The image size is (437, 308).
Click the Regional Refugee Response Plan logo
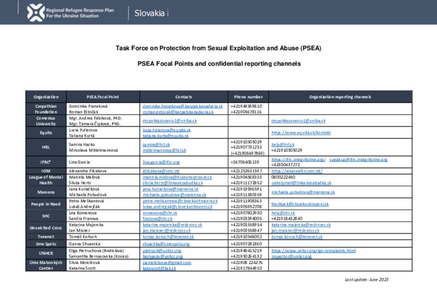pyautogui.click(x=36, y=13)
